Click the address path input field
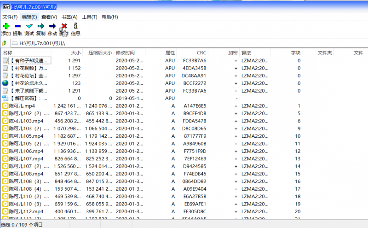Viewport: 368px width, 228px height. click(184, 43)
